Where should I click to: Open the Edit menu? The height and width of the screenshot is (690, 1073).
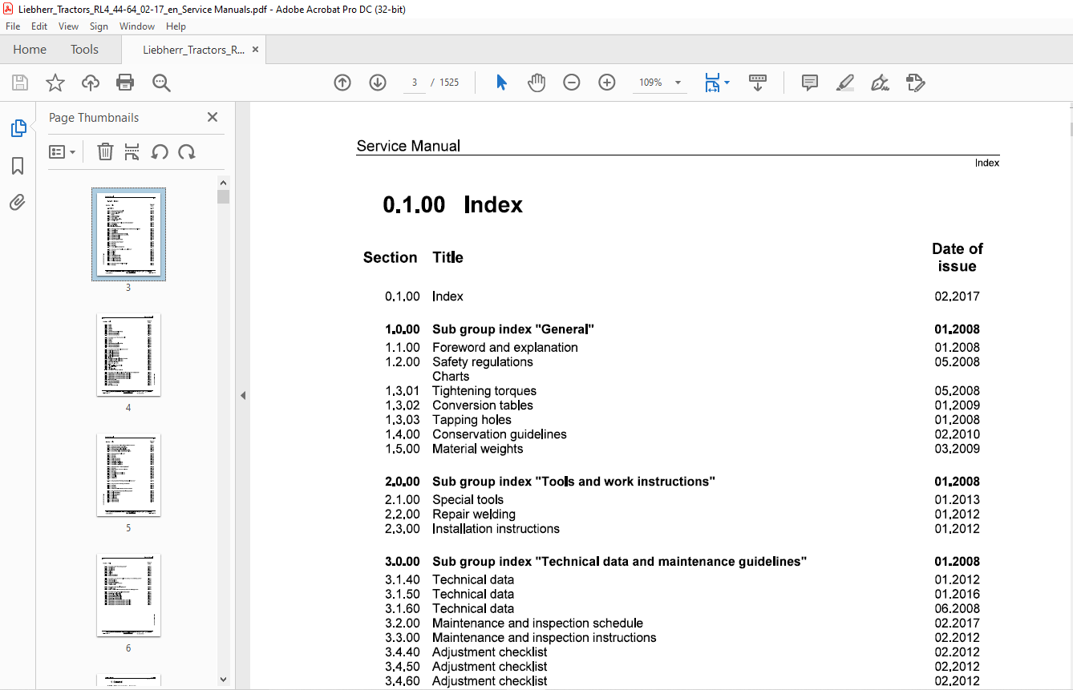39,26
